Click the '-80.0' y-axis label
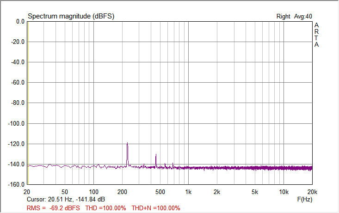Screen dimensions: 339x213 [x=18, y=103]
